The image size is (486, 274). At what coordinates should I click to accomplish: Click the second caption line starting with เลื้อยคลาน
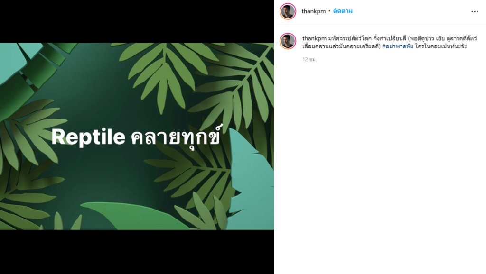point(384,46)
